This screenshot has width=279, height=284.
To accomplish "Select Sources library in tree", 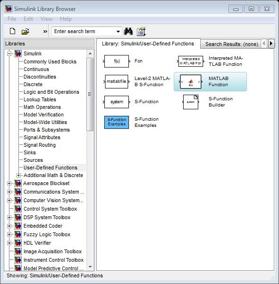I will click(x=33, y=160).
